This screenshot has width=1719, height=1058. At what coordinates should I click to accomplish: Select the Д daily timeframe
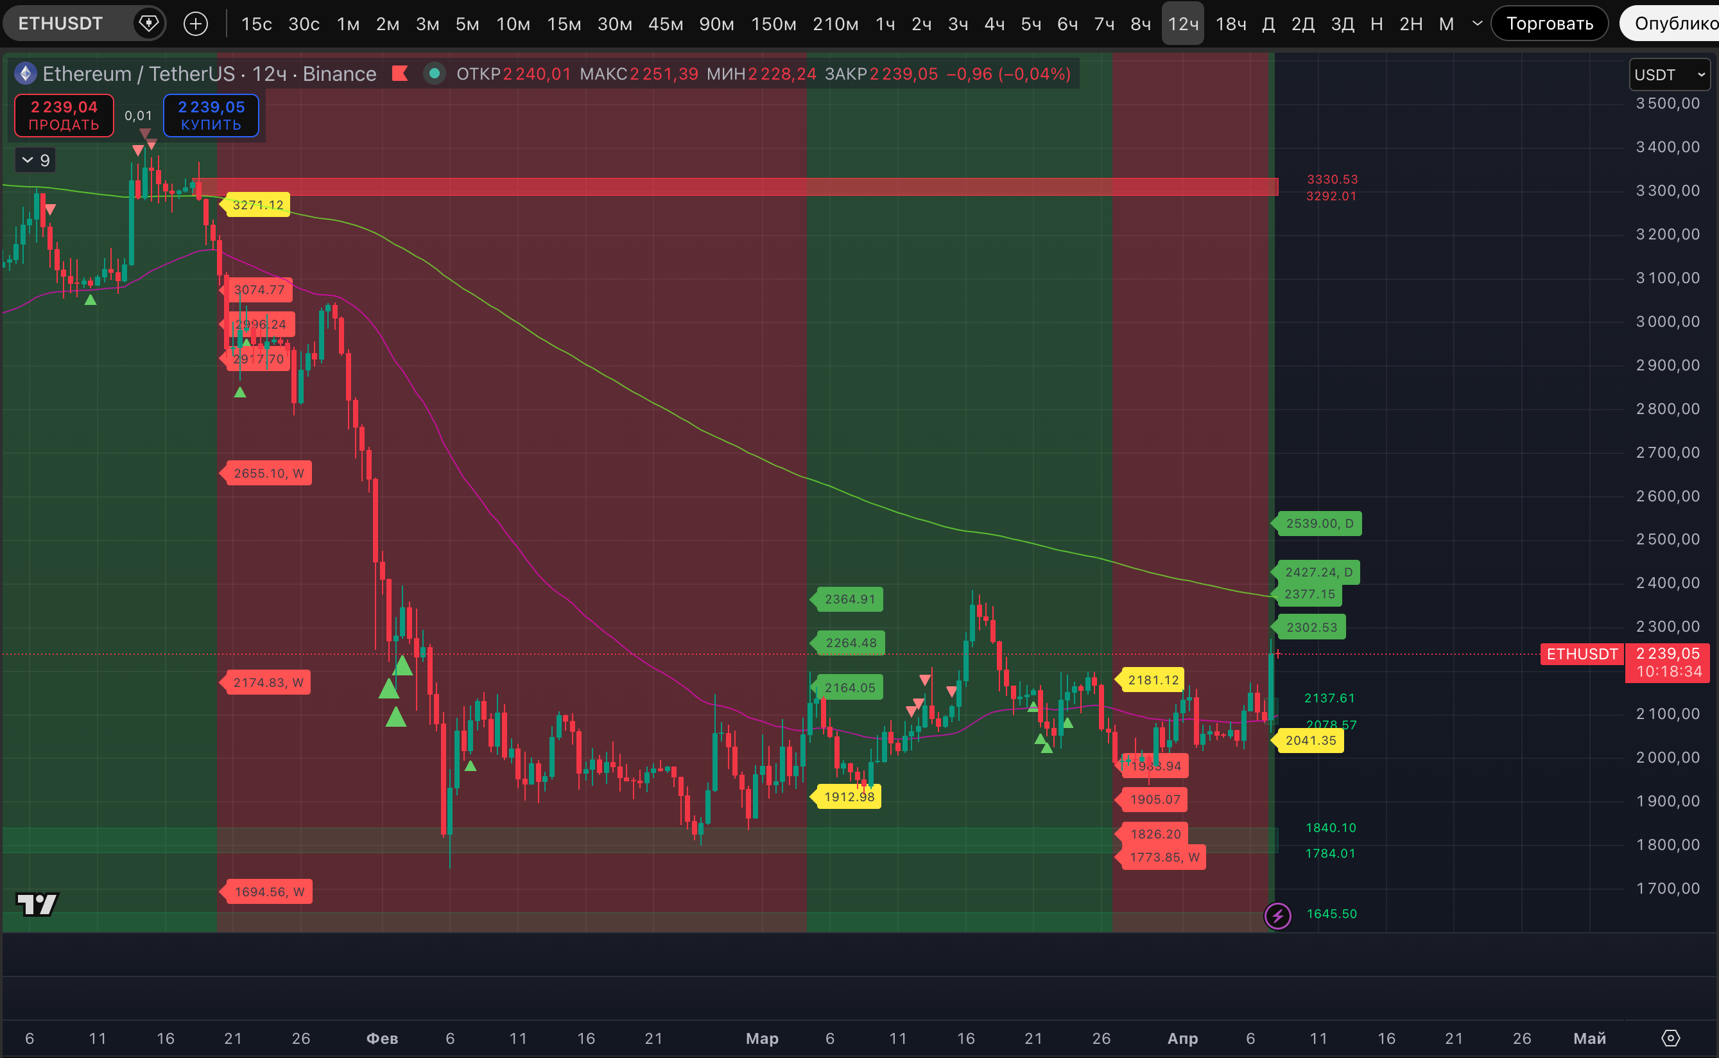1268,24
